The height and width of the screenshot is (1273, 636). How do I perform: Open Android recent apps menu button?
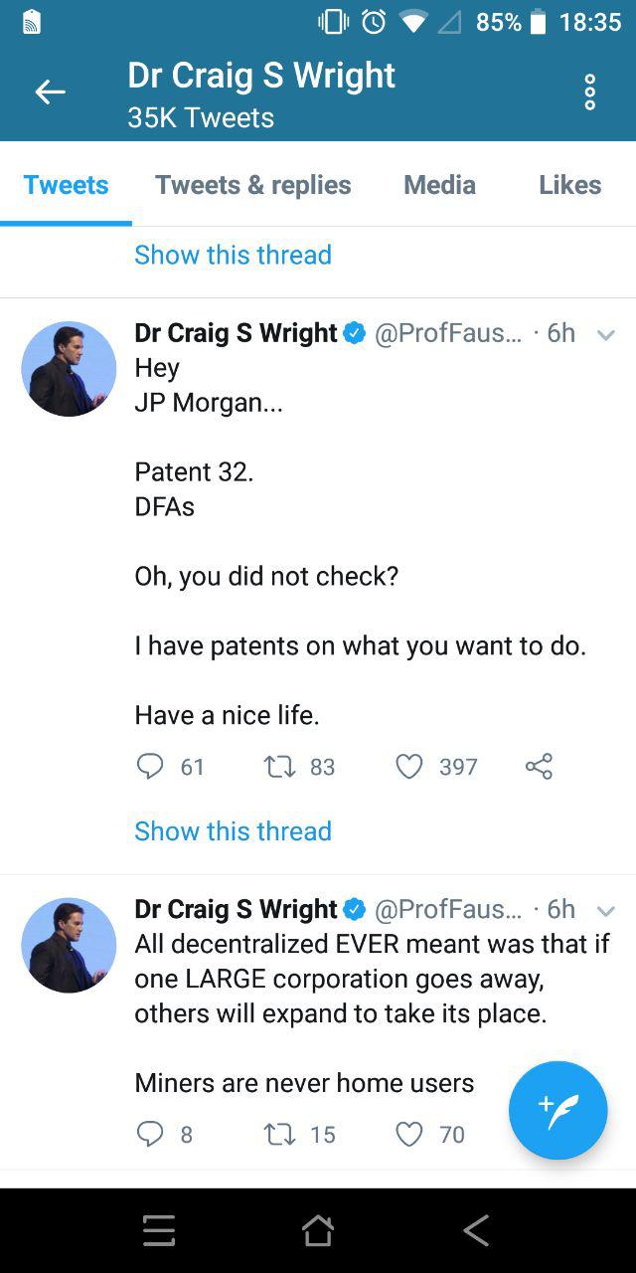159,1231
